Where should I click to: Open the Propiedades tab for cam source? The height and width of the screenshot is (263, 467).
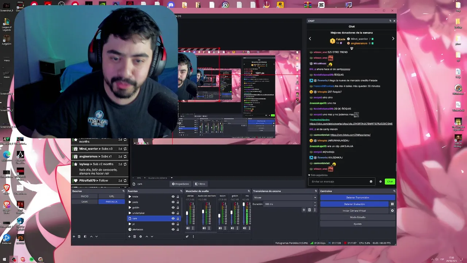pyautogui.click(x=181, y=184)
